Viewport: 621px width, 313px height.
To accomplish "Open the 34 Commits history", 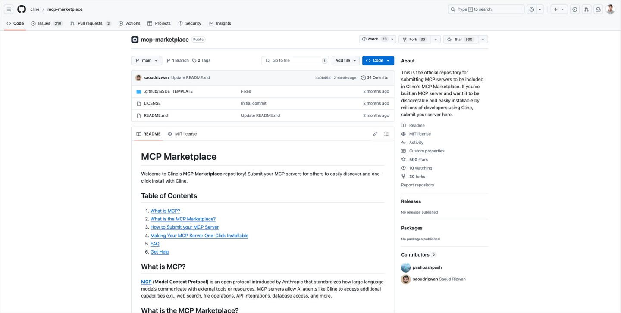I will [374, 78].
